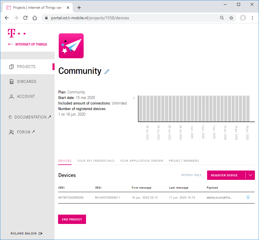Click the logout icon next to Roland Baldin
Screen dimensions: 259x240
tap(41, 233)
